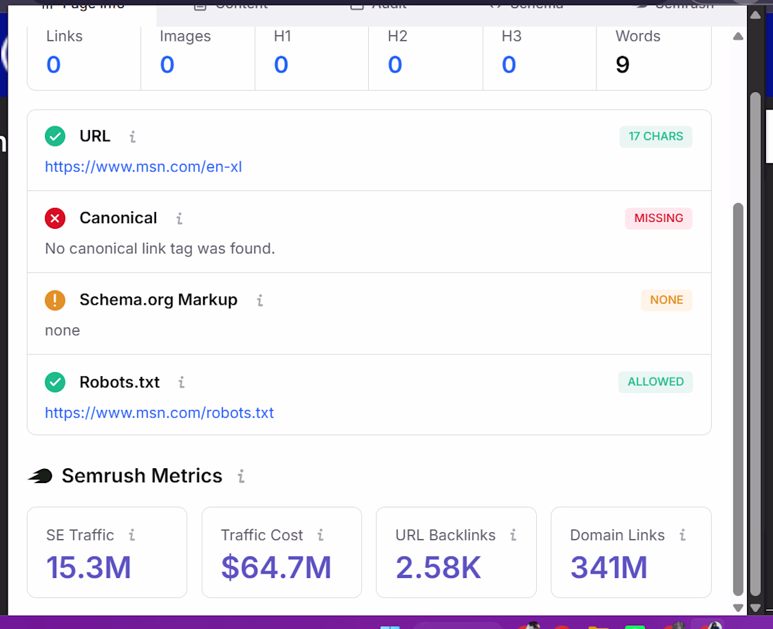This screenshot has height=629, width=773.
Task: Click the SE Traffic info icon
Action: coord(131,535)
